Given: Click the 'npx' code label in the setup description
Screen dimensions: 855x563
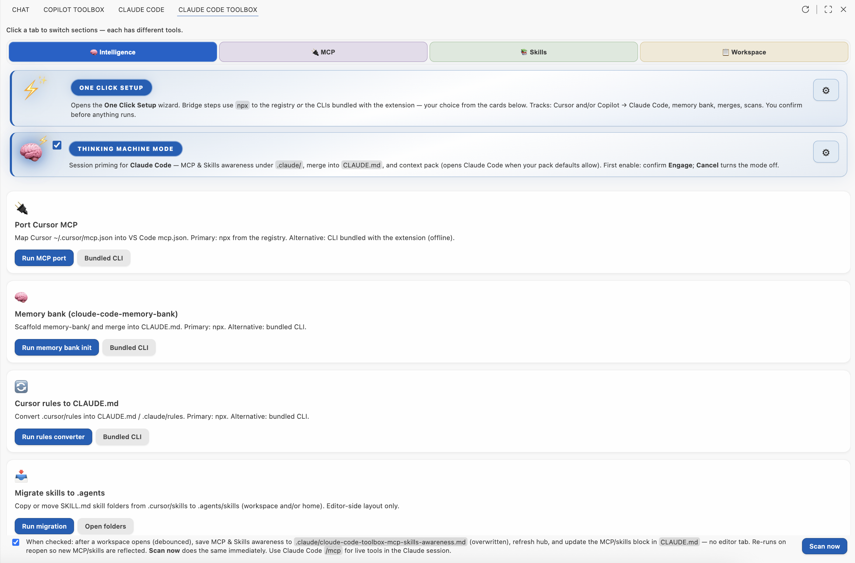Looking at the screenshot, I should click(242, 105).
